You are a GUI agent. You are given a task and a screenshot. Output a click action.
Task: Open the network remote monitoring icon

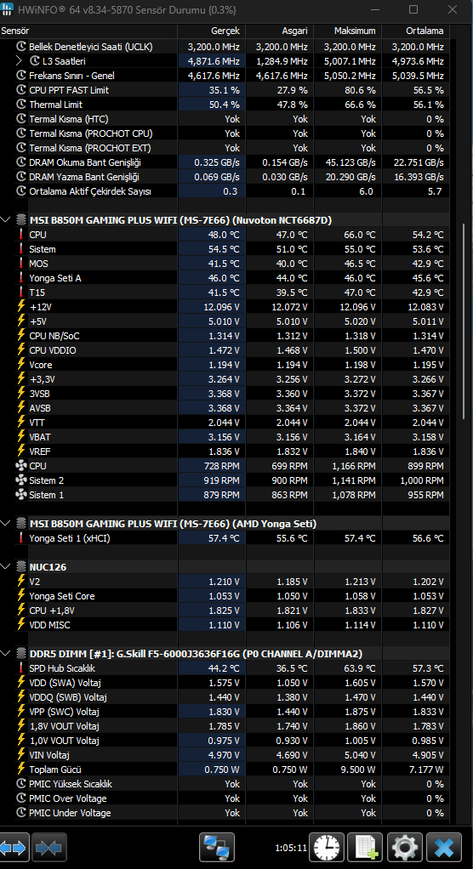click(x=217, y=848)
